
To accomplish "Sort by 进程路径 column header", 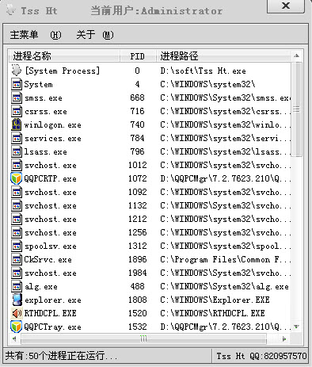I will tap(224, 56).
